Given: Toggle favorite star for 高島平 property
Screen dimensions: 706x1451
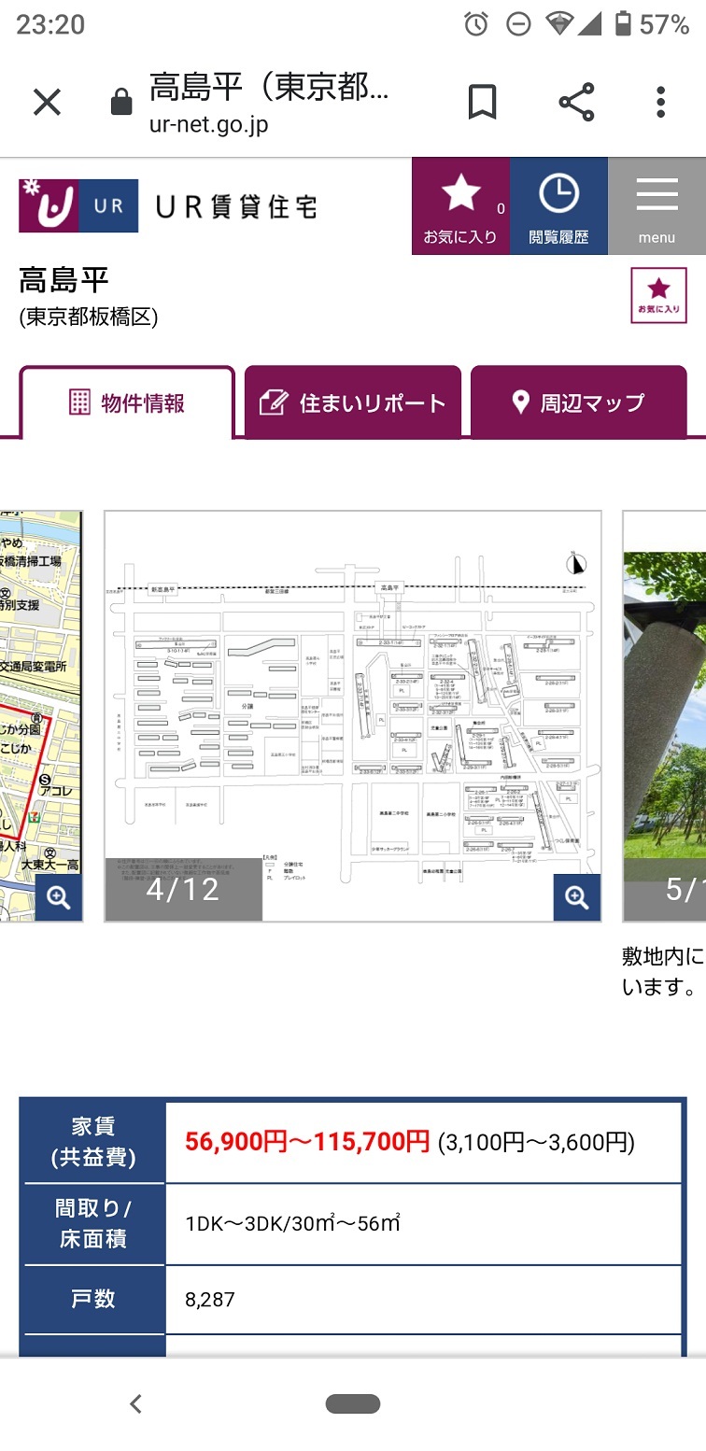Looking at the screenshot, I should tap(658, 295).
